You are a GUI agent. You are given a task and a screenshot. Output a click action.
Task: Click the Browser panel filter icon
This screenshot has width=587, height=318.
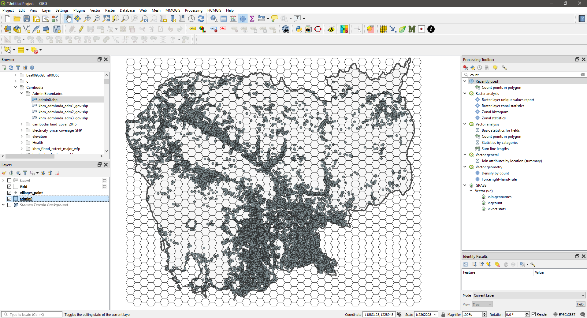click(18, 68)
